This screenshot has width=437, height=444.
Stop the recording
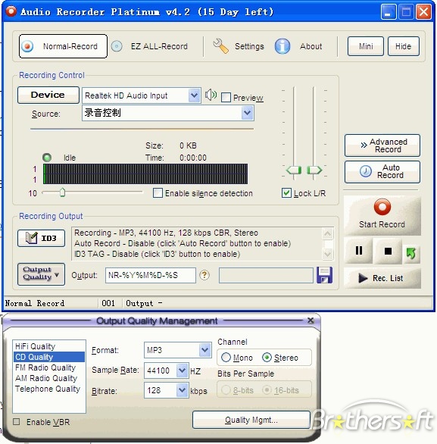pos(388,251)
